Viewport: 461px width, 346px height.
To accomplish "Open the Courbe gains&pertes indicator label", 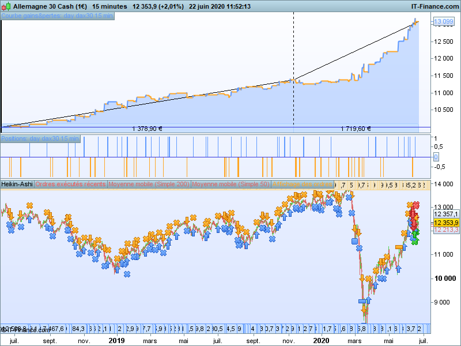I will (x=57, y=16).
